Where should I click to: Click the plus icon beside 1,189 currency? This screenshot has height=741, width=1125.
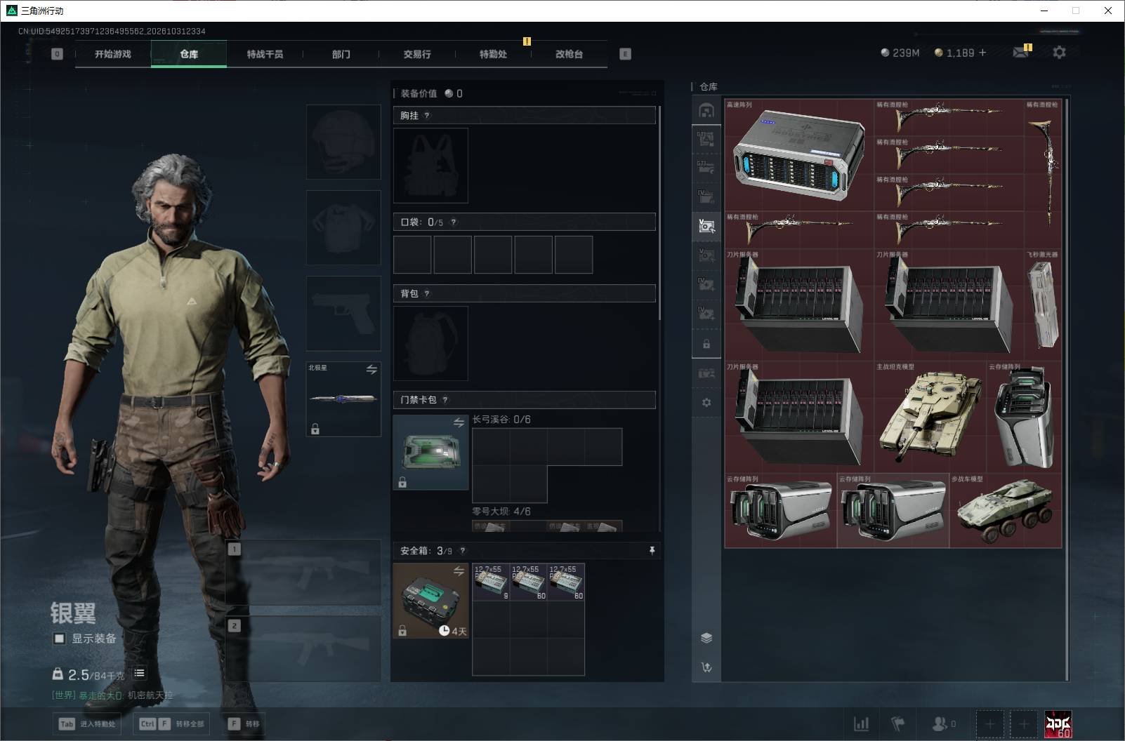(982, 53)
